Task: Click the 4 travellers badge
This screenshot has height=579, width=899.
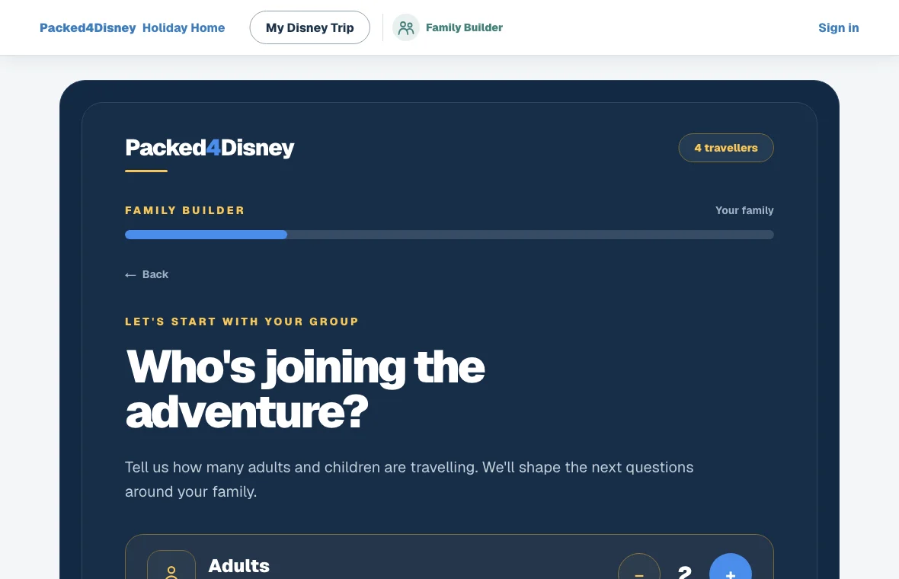Action: [726, 148]
